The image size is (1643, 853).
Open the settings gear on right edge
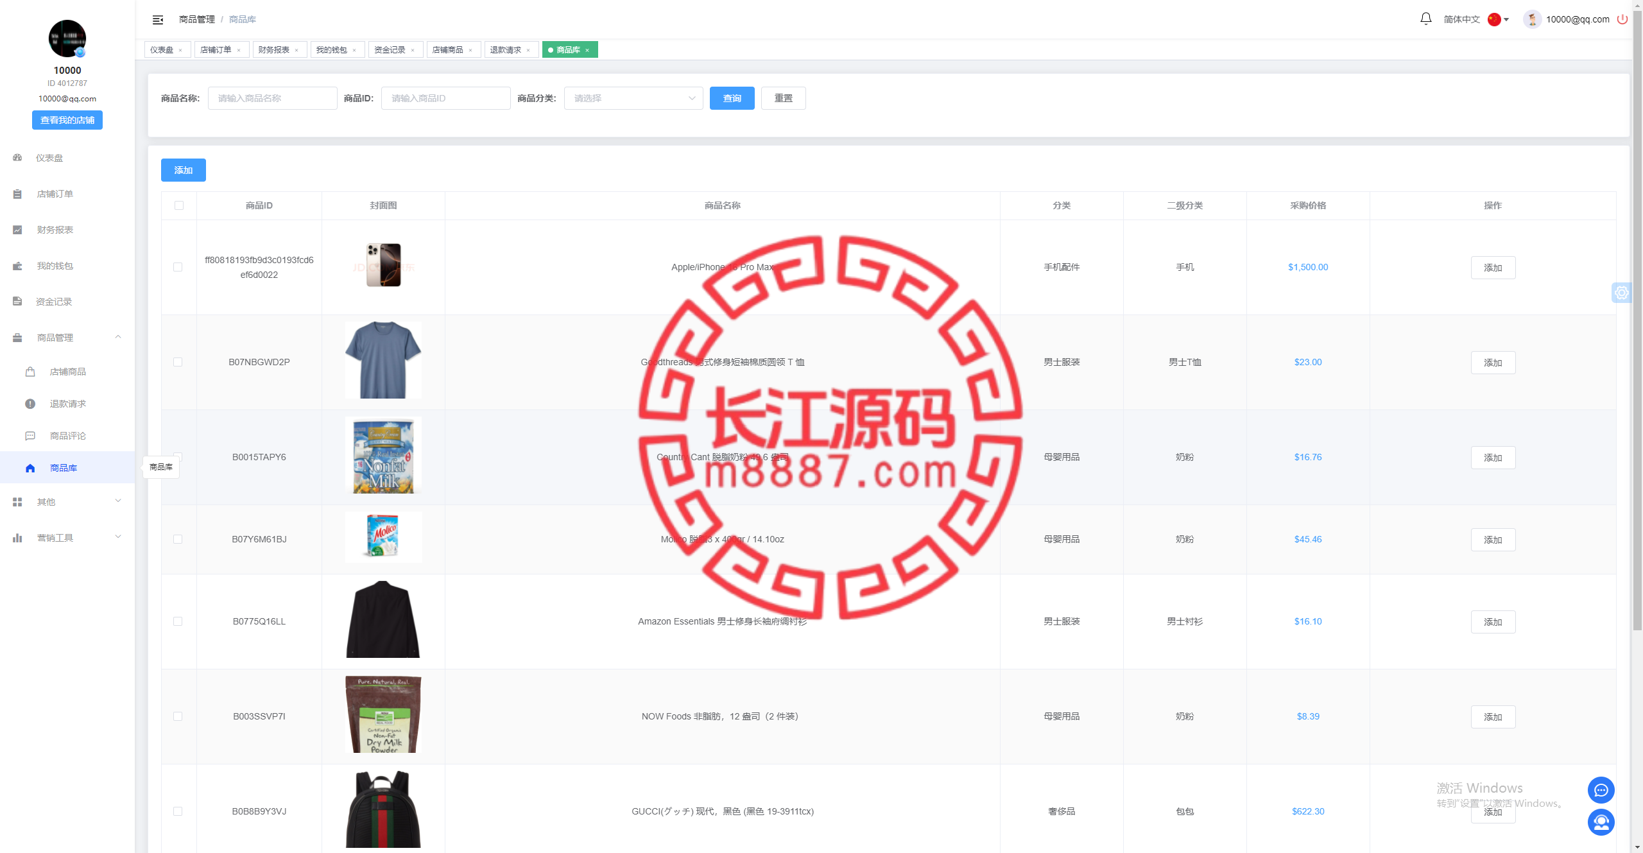point(1622,293)
